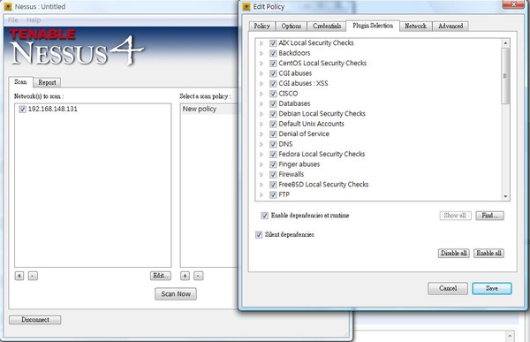Open the Policy tab
Viewport: 530px width, 342px height.
pos(262,26)
